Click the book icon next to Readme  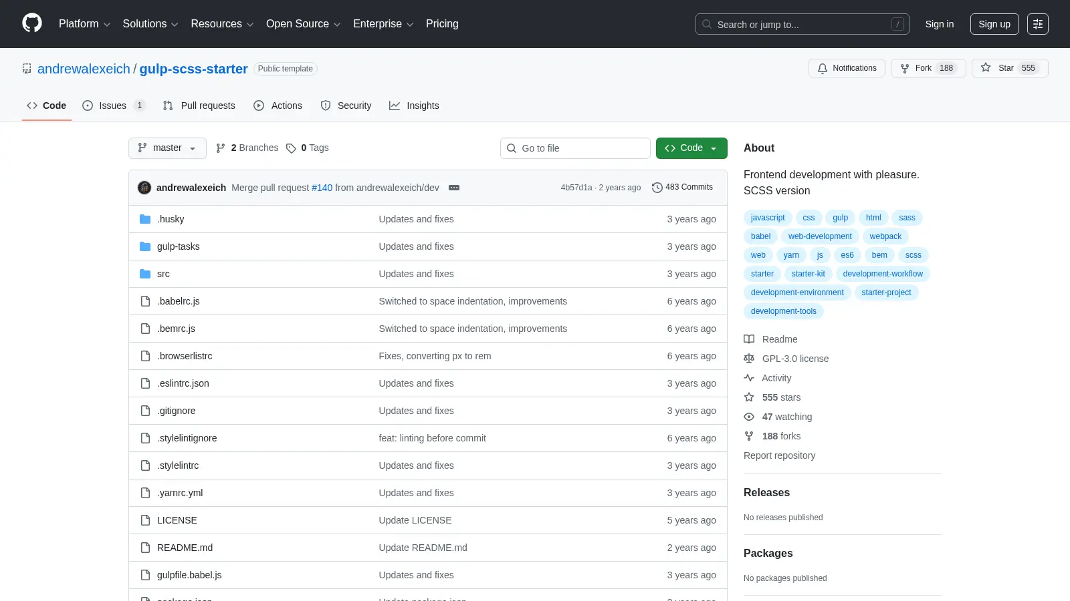point(749,339)
